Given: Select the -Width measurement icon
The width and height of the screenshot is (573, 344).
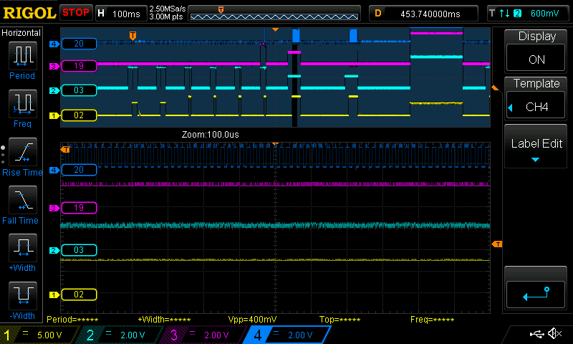Looking at the screenshot, I should point(22,296).
